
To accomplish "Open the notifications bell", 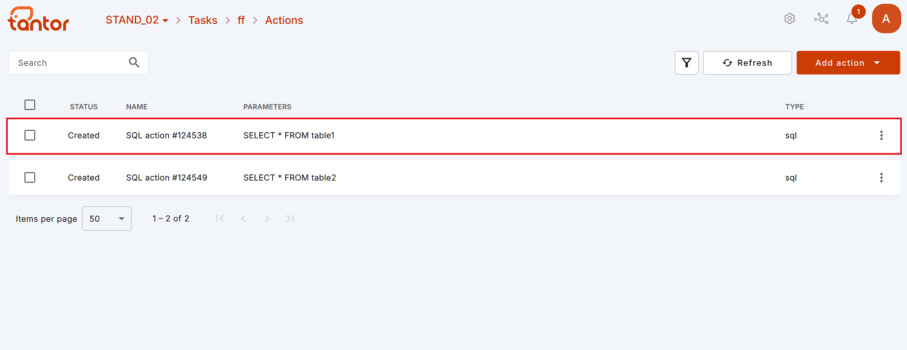I will (x=852, y=19).
